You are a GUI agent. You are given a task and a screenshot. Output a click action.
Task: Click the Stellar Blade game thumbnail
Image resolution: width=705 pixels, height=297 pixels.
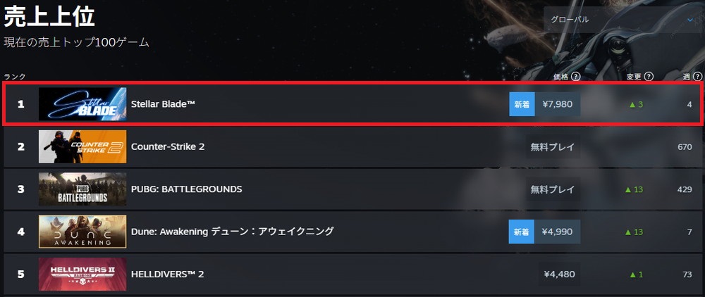tap(82, 104)
